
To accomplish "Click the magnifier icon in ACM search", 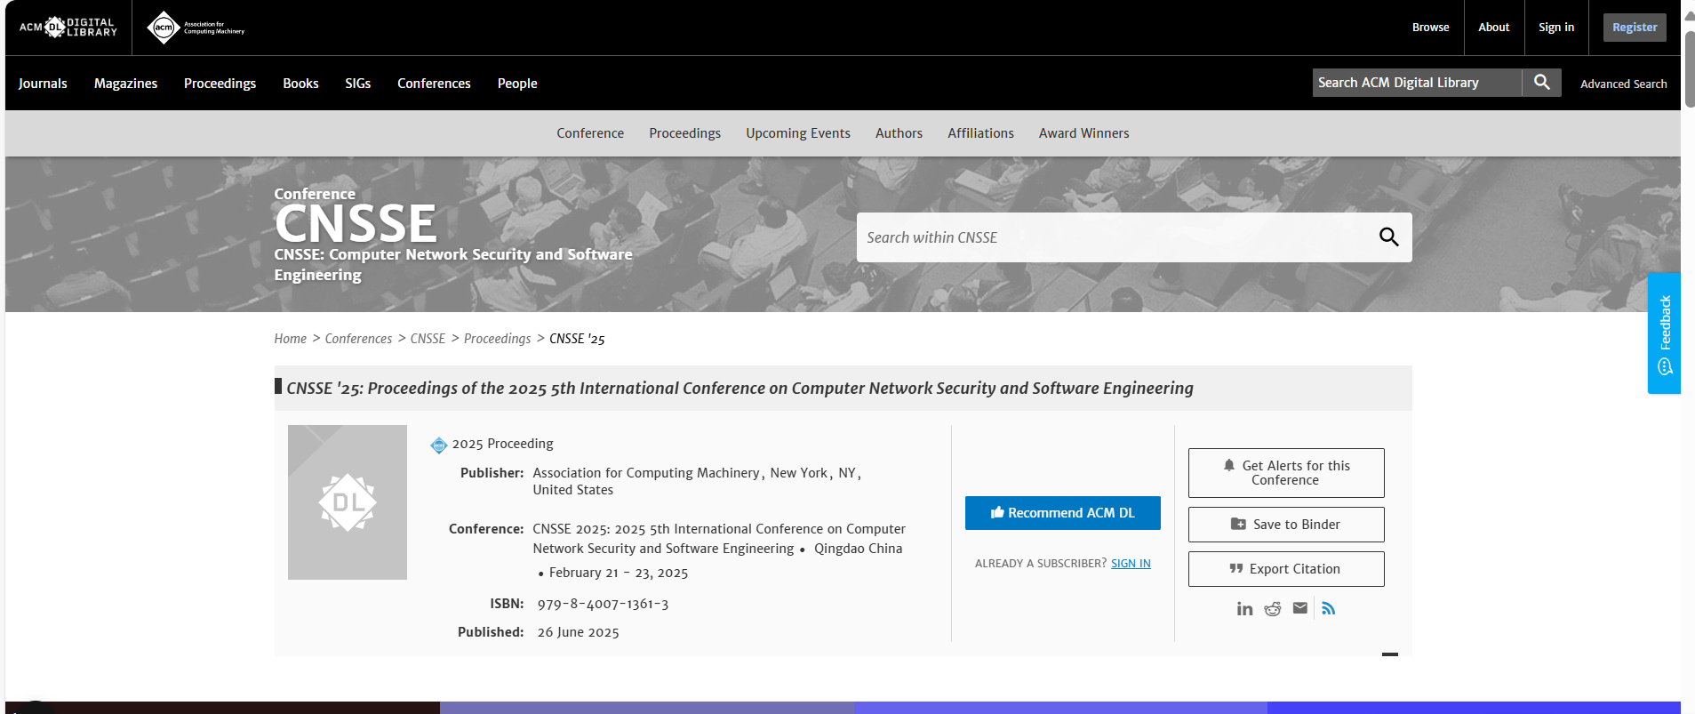I will [x=1541, y=83].
